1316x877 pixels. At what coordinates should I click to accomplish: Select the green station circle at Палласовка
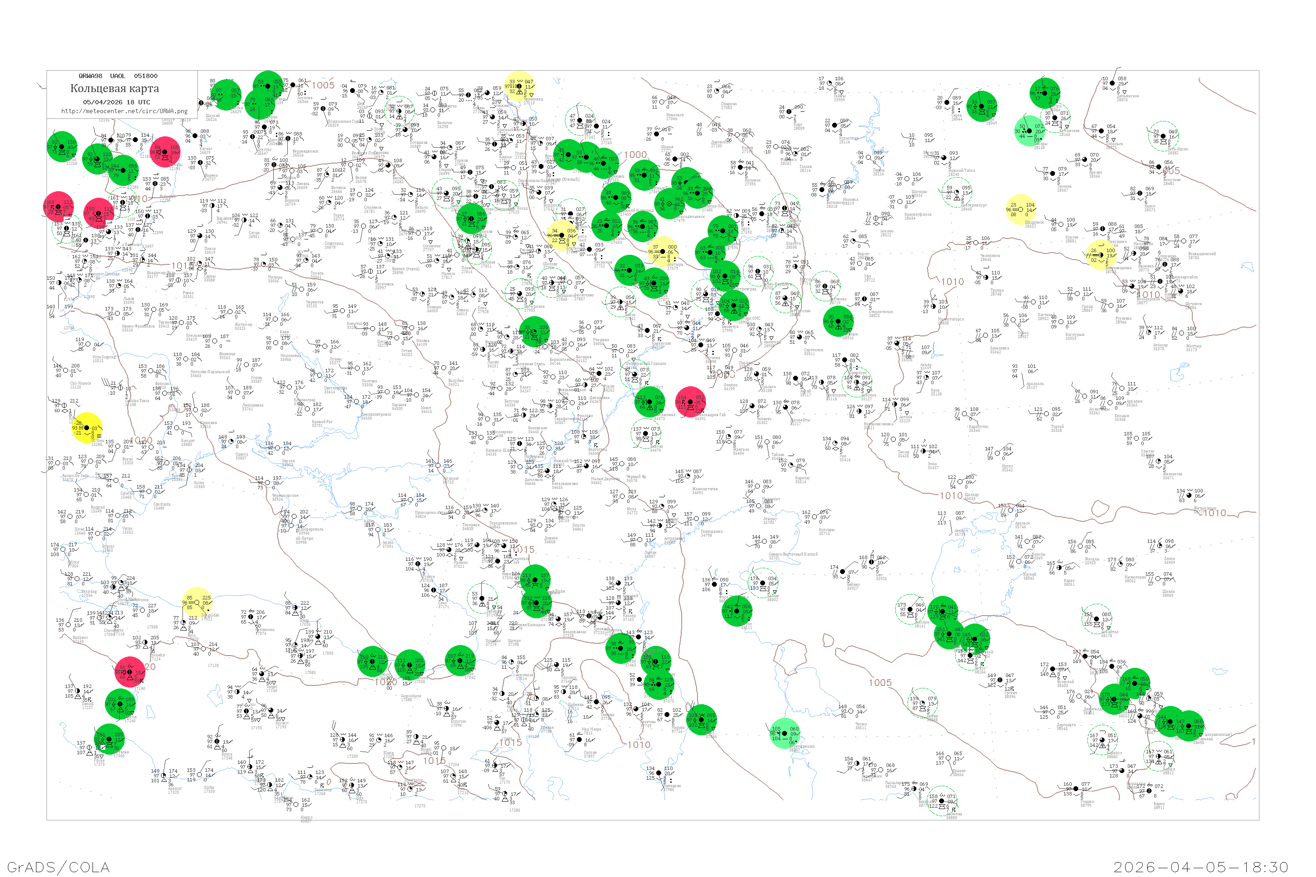coord(650,401)
